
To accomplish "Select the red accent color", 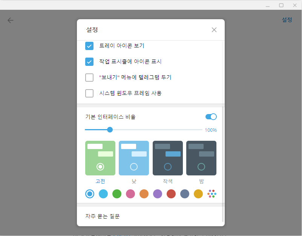I will [x=171, y=194].
